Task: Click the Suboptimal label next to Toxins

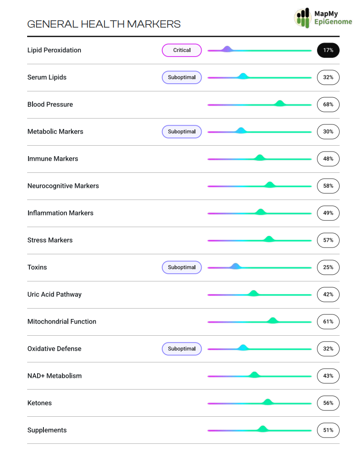Action: point(182,267)
